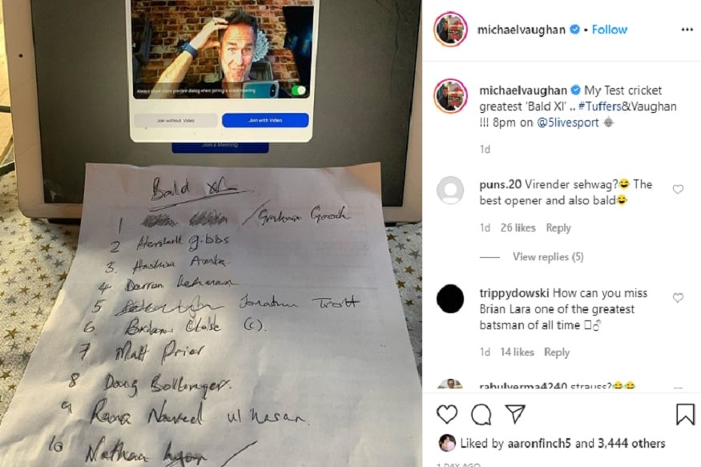Image resolution: width=701 pixels, height=467 pixels.
Task: Click Join with Video button in photo
Action: click(265, 120)
